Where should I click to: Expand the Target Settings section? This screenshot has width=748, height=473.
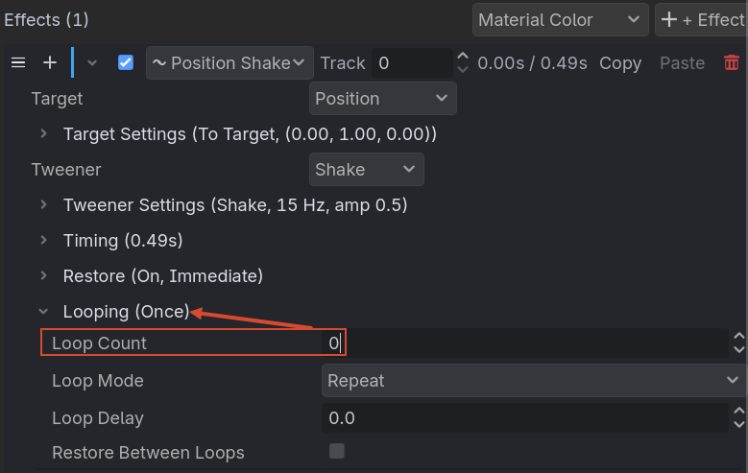pyautogui.click(x=43, y=134)
